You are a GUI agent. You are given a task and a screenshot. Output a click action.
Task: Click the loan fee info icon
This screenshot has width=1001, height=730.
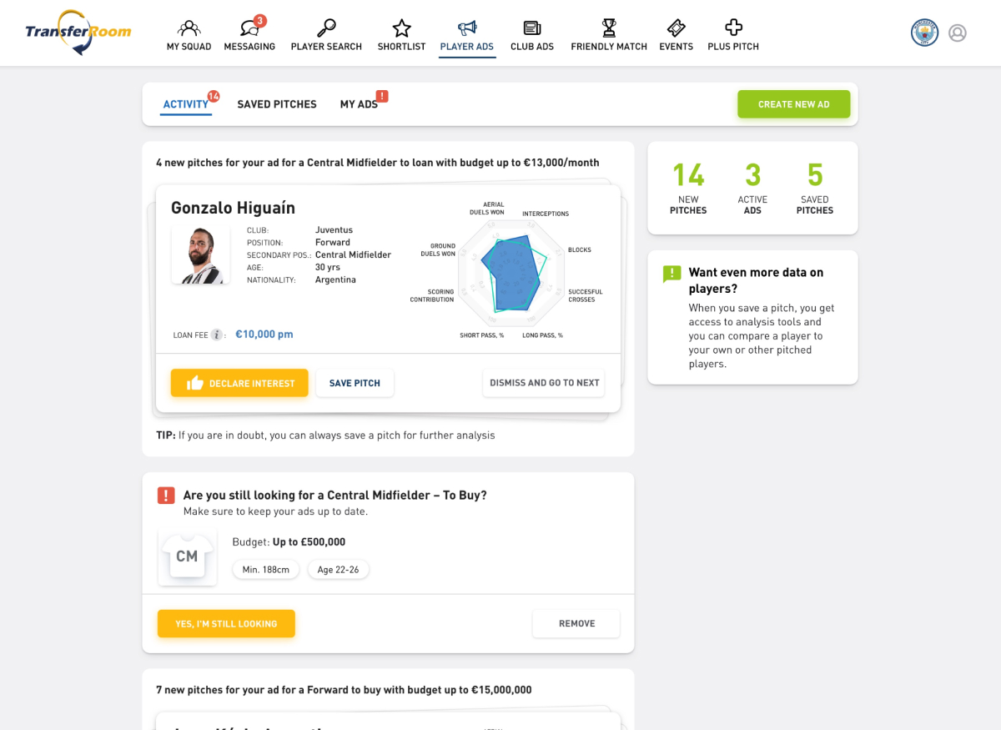[217, 335]
